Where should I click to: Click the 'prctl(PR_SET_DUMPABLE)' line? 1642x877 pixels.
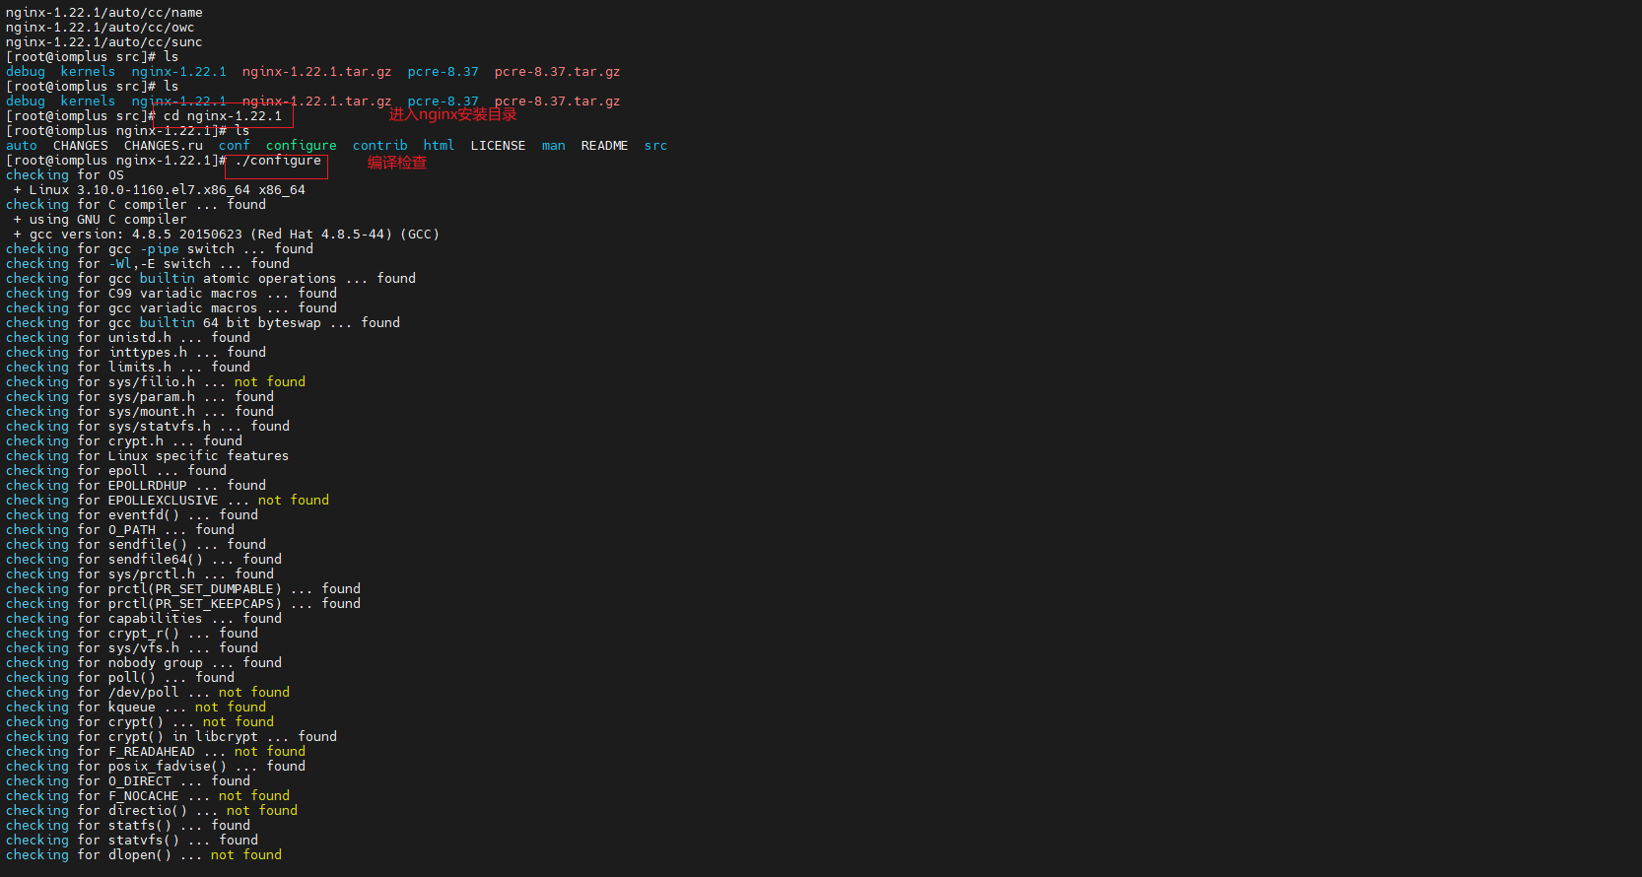pos(183,589)
